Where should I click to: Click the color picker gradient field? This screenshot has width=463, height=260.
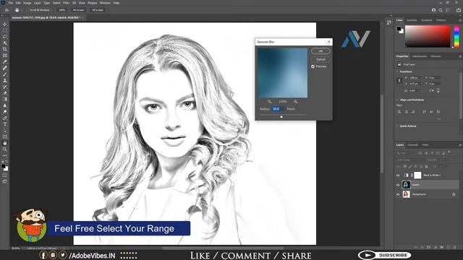pyautogui.click(x=428, y=36)
